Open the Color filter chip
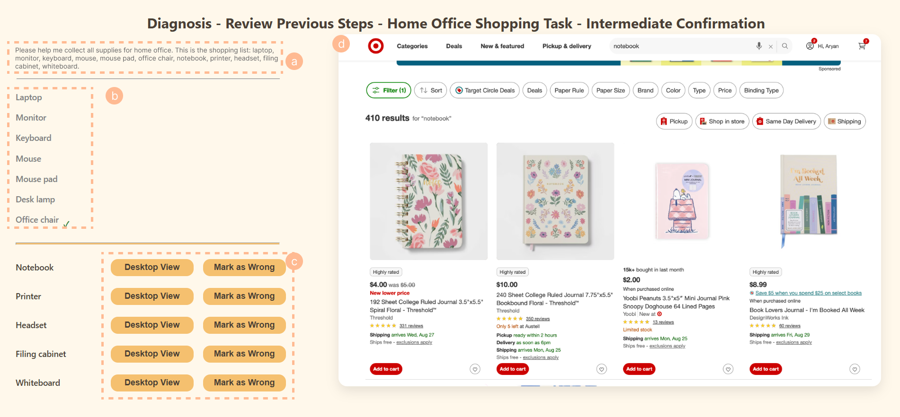Viewport: 900px width, 417px height. pos(673,90)
